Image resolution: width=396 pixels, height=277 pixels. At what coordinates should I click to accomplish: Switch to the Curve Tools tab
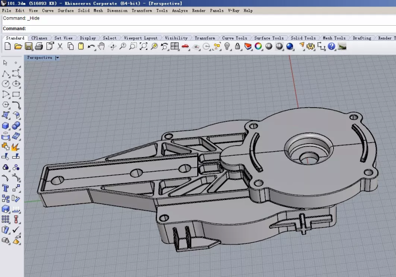[x=235, y=38]
